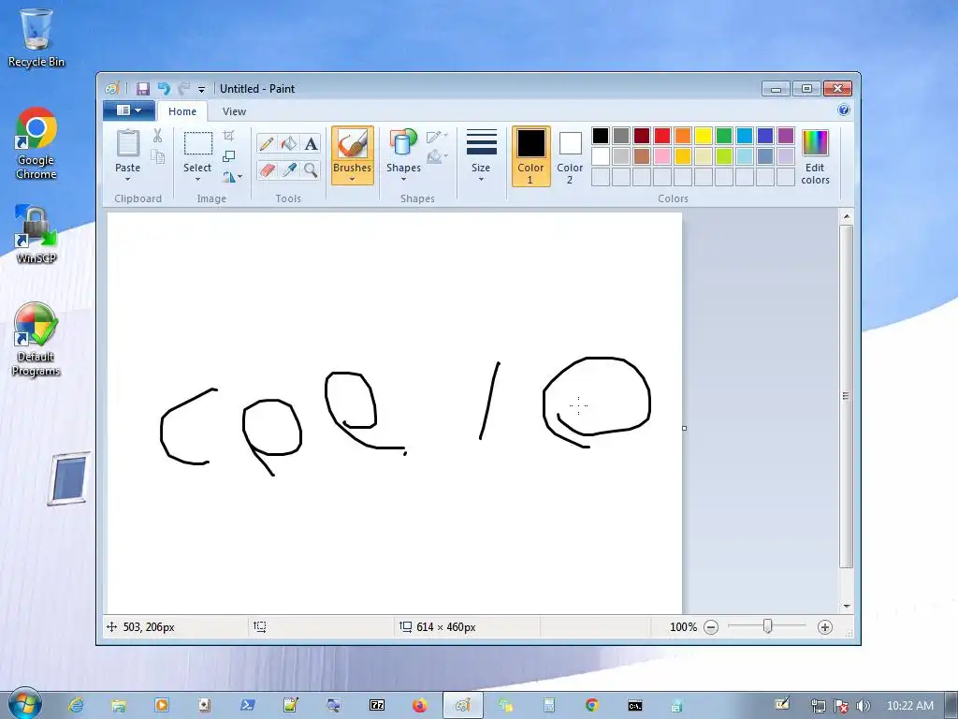
Task: Click the Undo arrow in title bar
Action: point(164,89)
